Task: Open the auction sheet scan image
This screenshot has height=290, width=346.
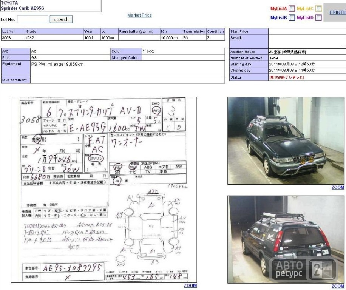Action: pyautogui.click(x=104, y=190)
